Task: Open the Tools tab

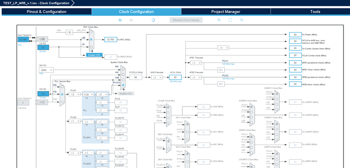Action: point(315,12)
